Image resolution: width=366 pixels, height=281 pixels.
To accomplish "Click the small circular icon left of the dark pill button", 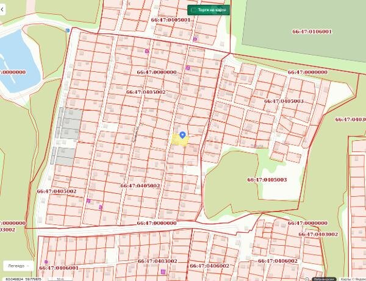I will pos(307,279).
